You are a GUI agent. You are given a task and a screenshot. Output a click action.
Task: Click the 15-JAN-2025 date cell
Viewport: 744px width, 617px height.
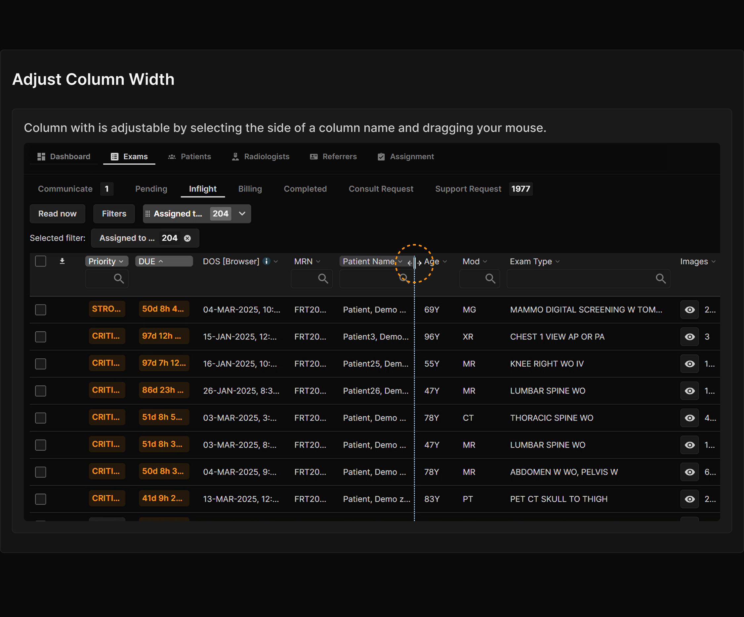click(240, 337)
